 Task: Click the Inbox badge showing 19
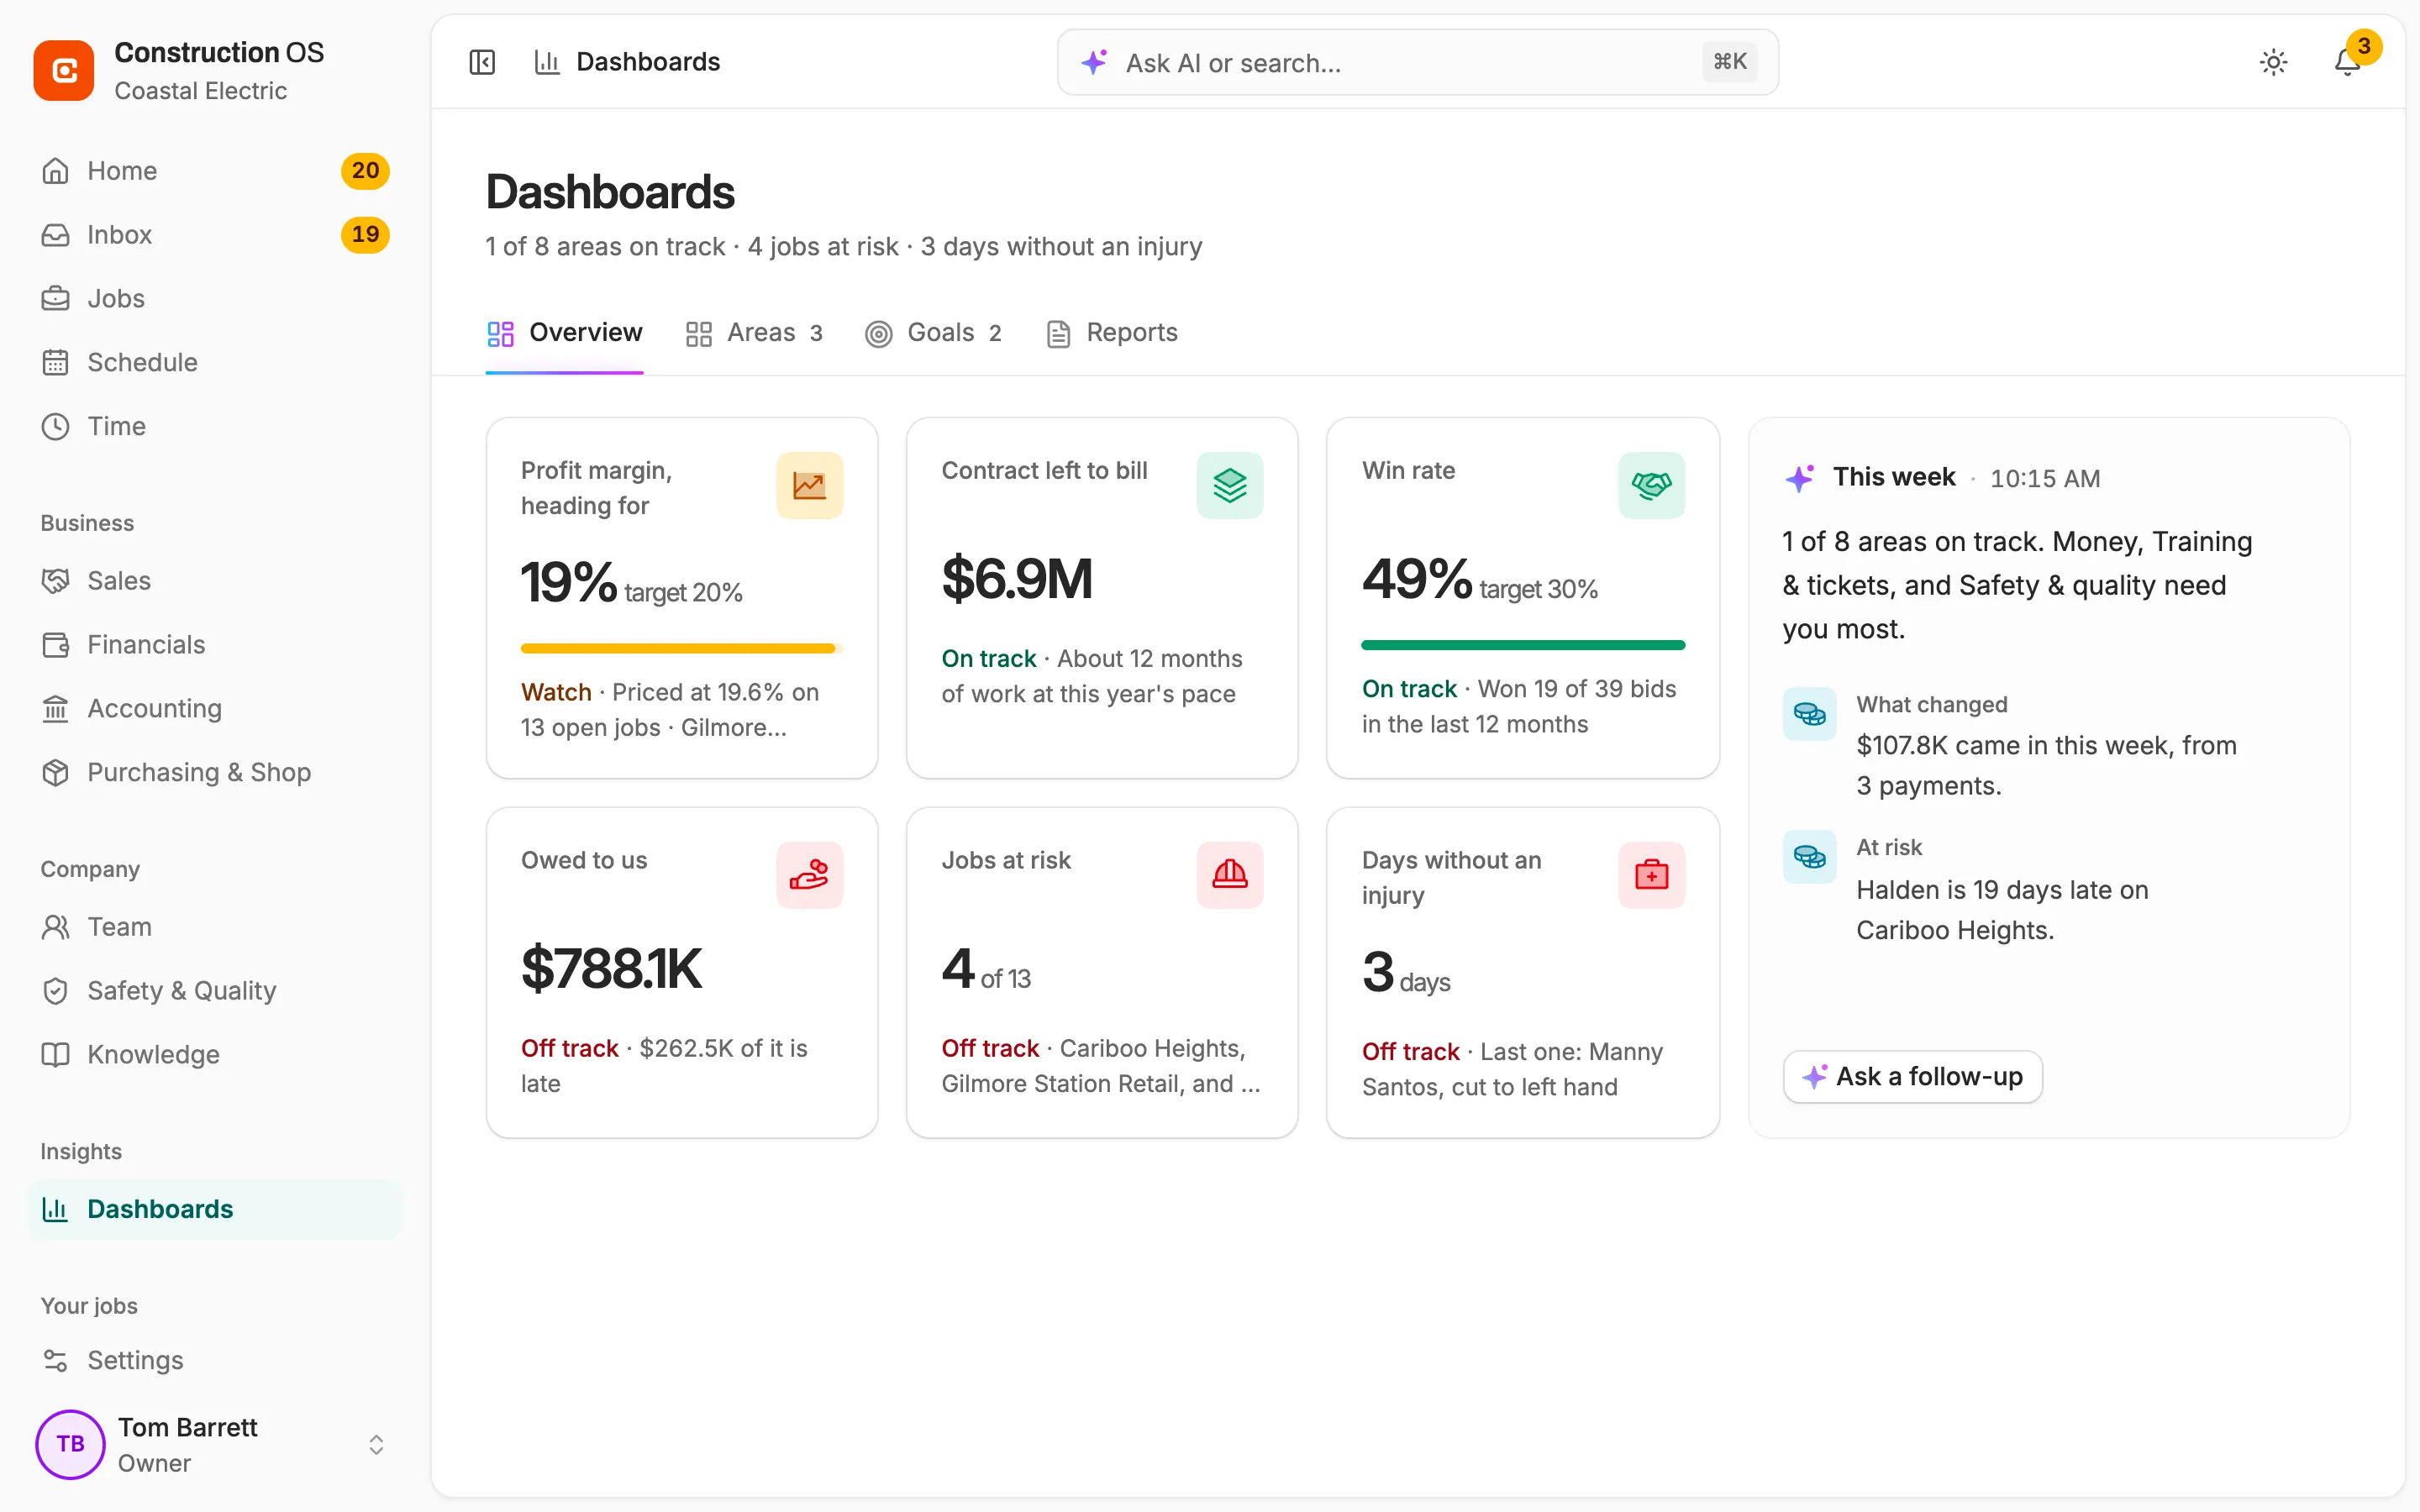pyautogui.click(x=365, y=235)
